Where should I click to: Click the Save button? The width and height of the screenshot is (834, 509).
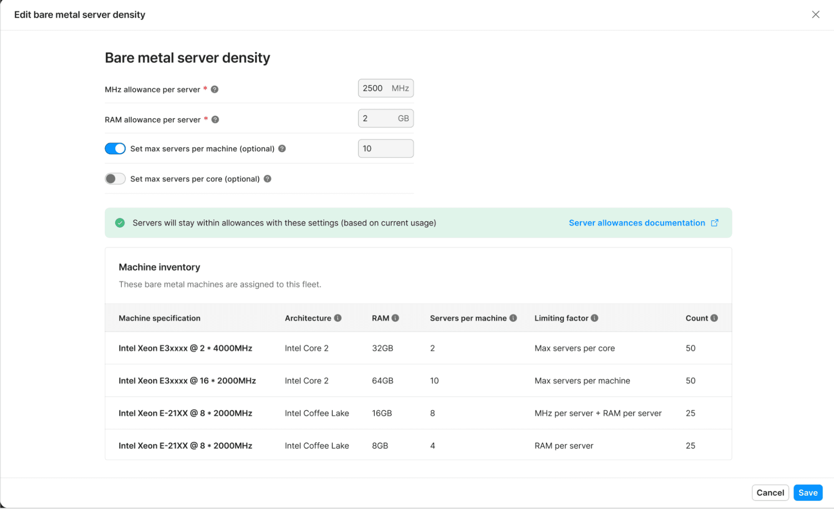(x=808, y=492)
